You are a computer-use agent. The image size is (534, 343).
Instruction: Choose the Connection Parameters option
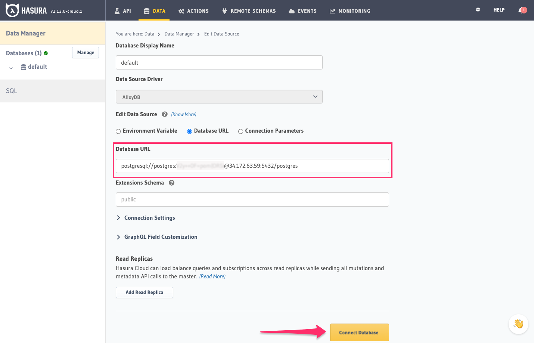click(x=240, y=131)
